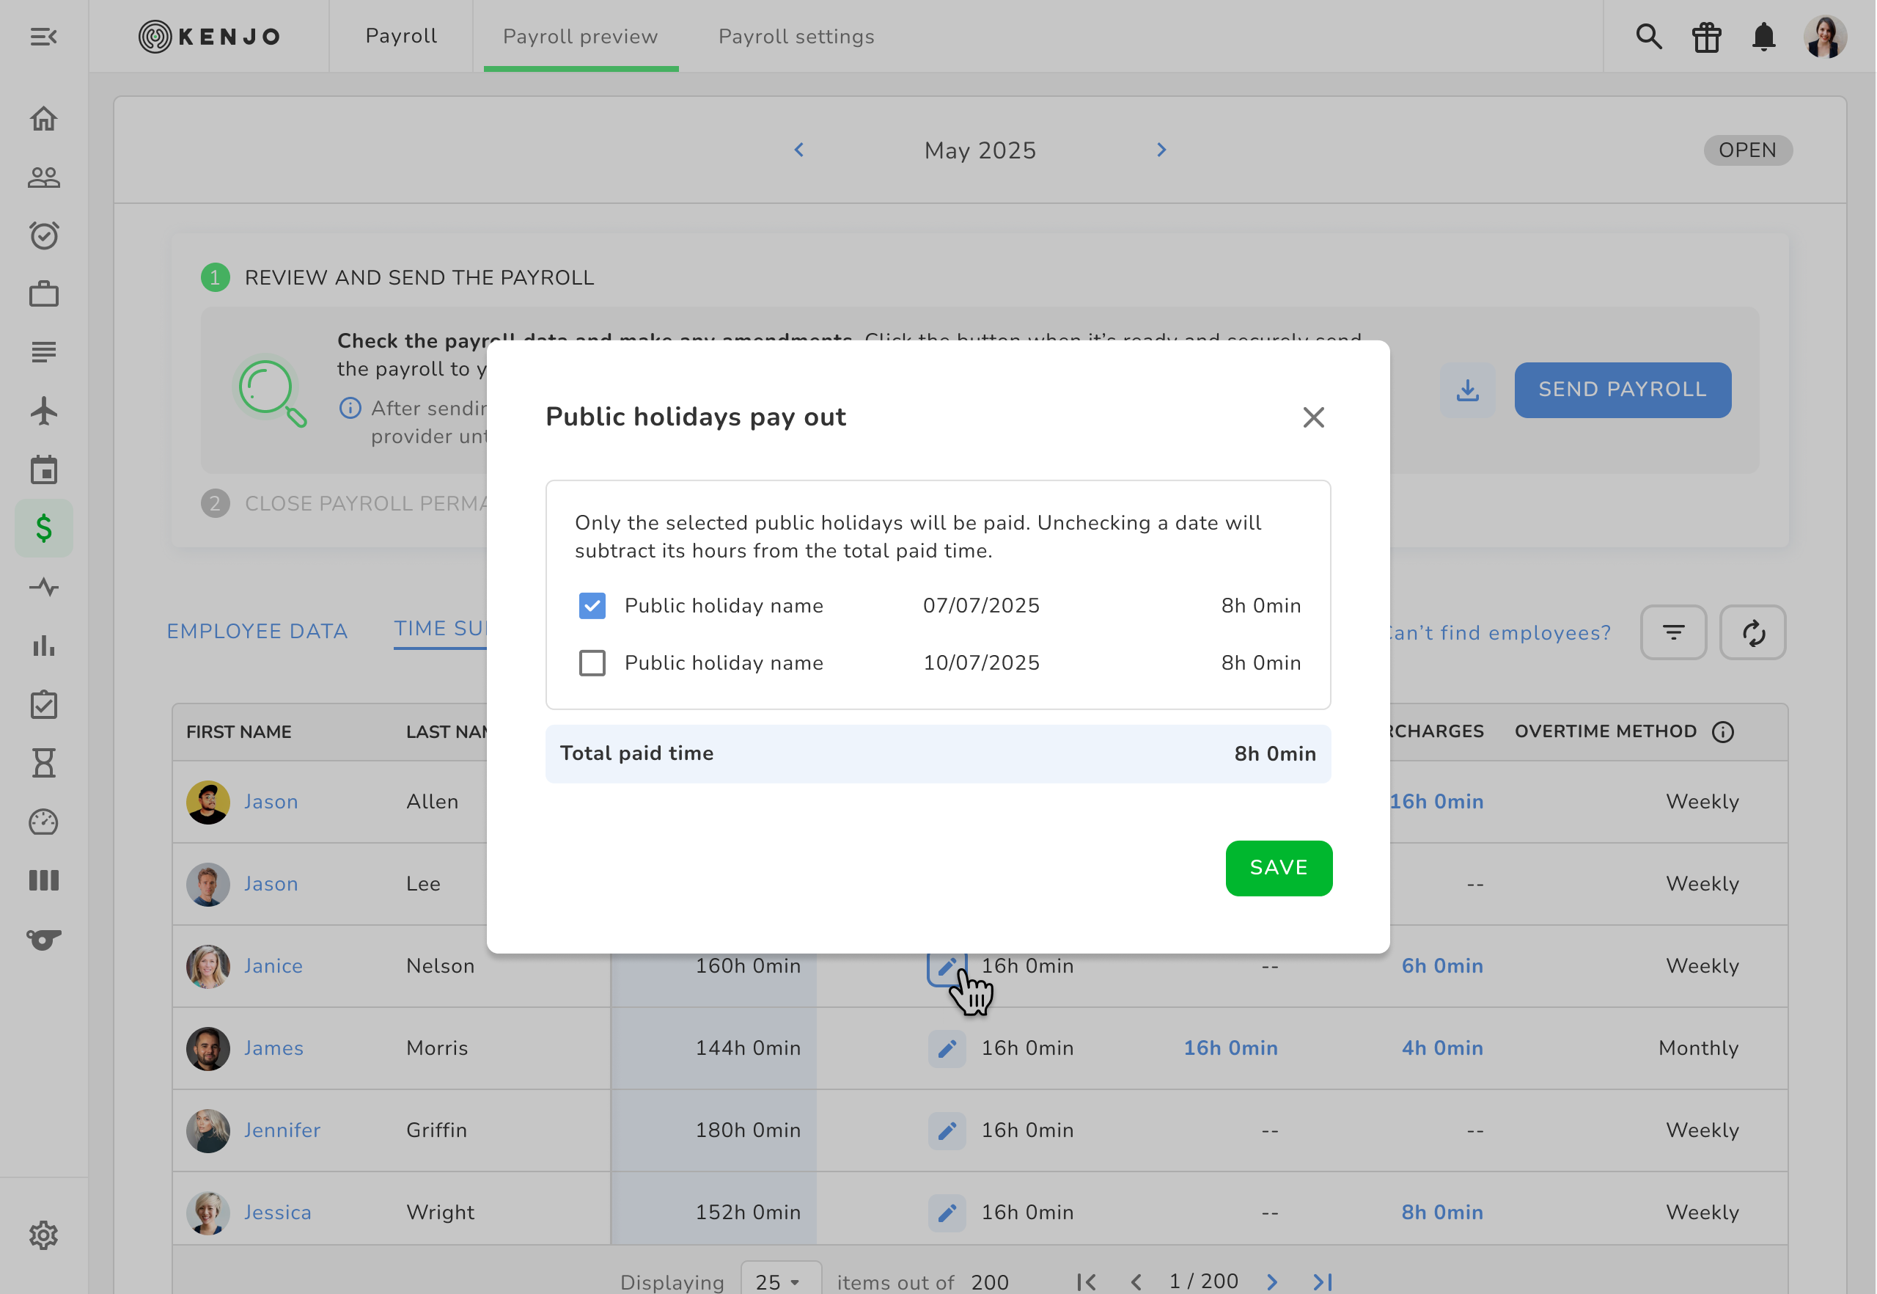This screenshot has width=1877, height=1294.
Task: Open the 25 items-per-page dropdown
Action: (779, 1281)
